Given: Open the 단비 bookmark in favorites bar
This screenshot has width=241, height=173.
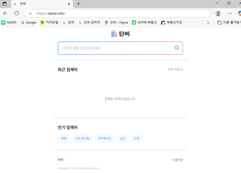Looking at the screenshot, I should click(68, 22).
